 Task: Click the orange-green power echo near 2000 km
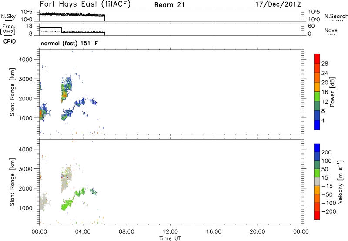(x=64, y=93)
